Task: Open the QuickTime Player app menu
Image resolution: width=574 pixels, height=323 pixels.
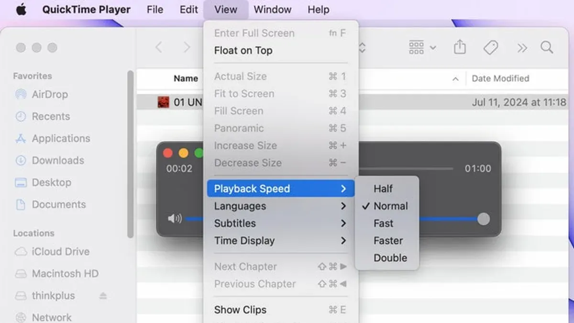Action: click(x=86, y=10)
